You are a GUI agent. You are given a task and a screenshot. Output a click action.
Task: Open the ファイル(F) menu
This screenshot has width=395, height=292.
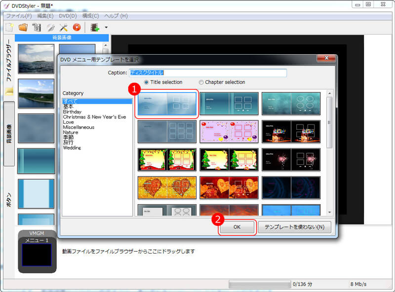[19, 16]
